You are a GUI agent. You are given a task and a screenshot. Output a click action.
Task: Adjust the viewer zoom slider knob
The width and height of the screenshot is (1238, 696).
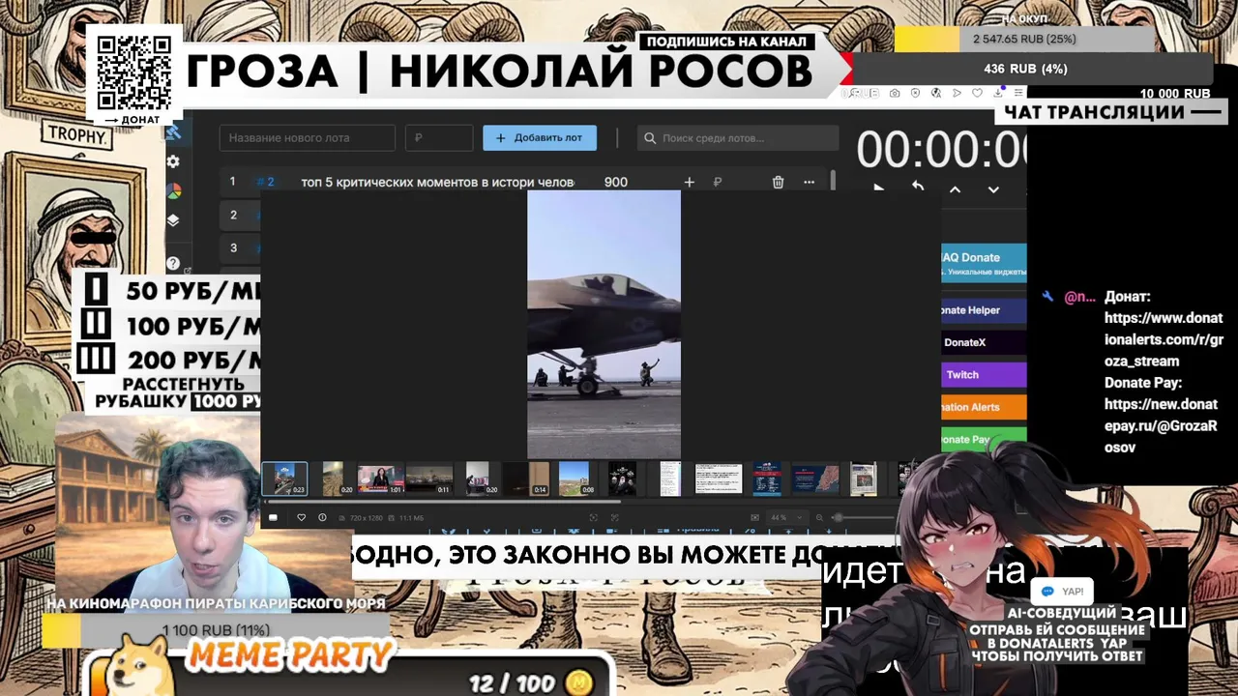click(x=838, y=517)
